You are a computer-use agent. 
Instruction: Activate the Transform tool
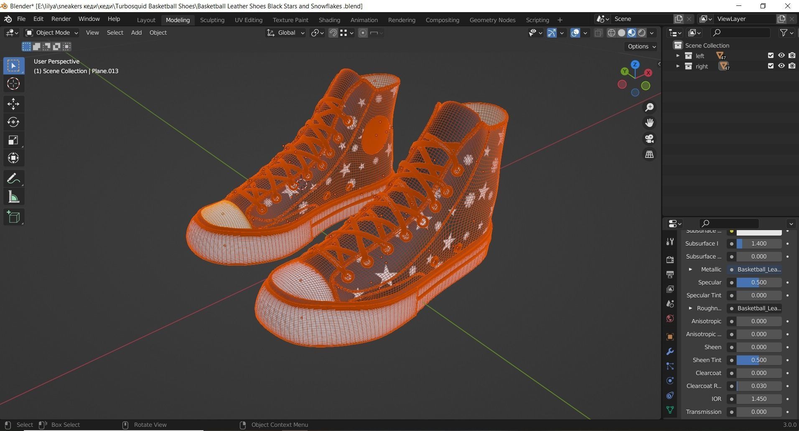pyautogui.click(x=13, y=158)
